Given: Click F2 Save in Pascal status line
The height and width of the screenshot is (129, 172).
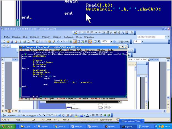Looking at the screenshot, I should coord(37,98).
